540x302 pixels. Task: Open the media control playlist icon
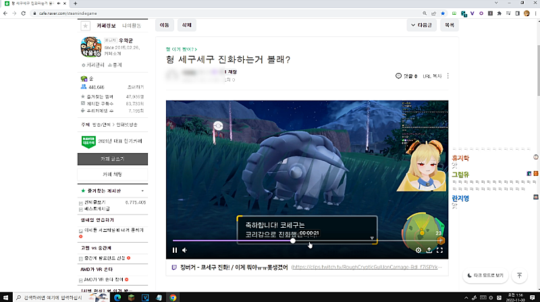pos(508,13)
